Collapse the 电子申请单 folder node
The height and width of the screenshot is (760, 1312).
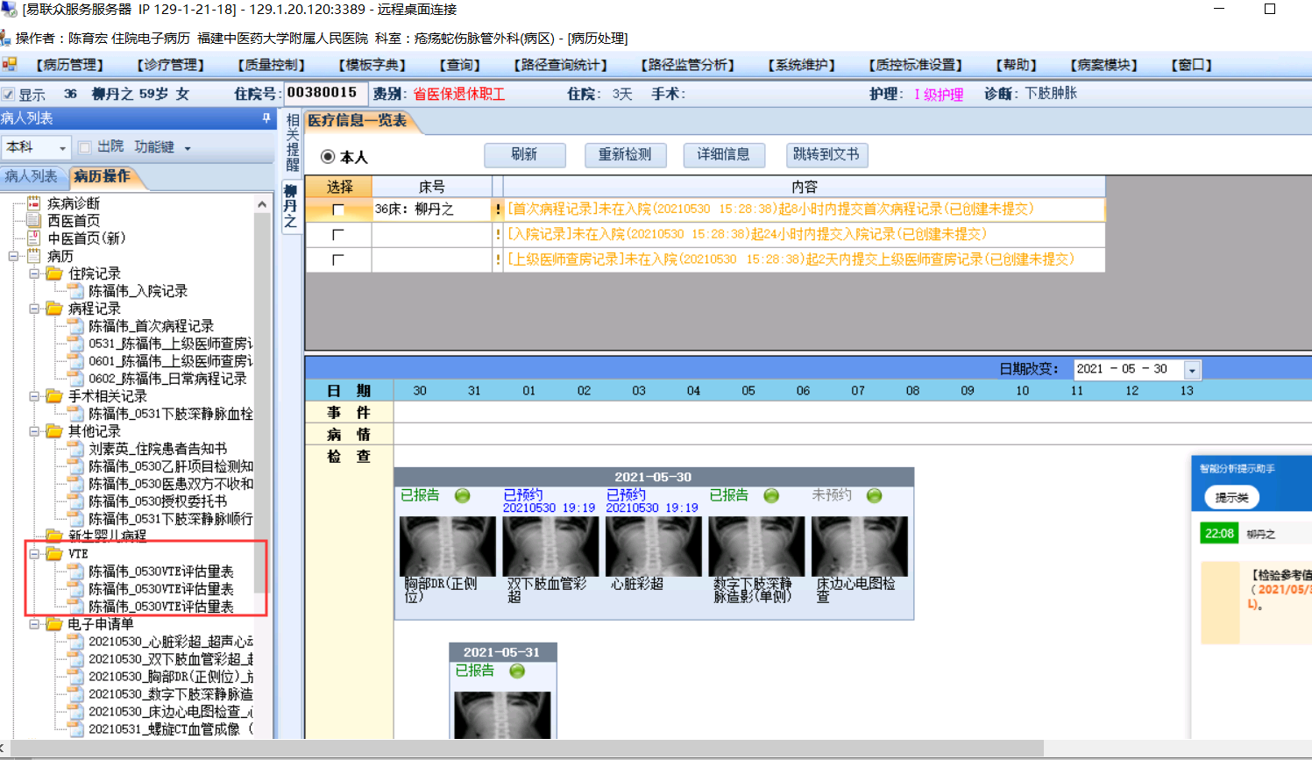(34, 624)
